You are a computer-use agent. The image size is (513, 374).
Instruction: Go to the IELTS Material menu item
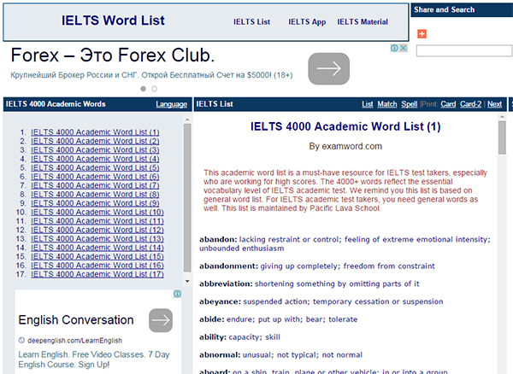(363, 22)
